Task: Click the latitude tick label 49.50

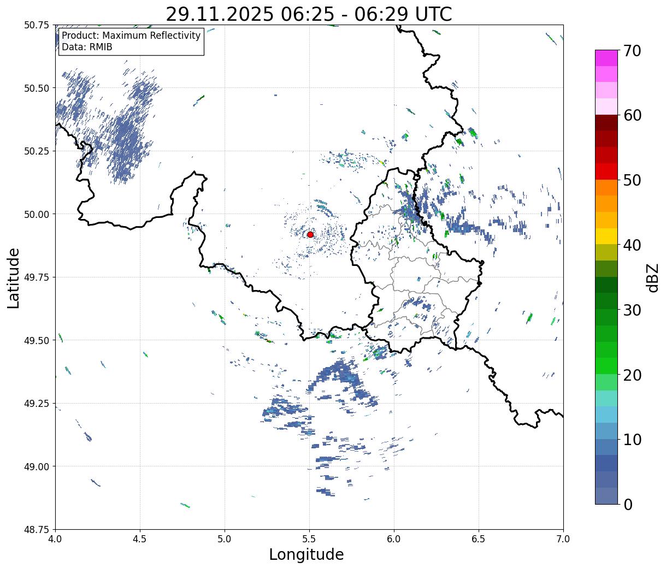Action: (37, 340)
